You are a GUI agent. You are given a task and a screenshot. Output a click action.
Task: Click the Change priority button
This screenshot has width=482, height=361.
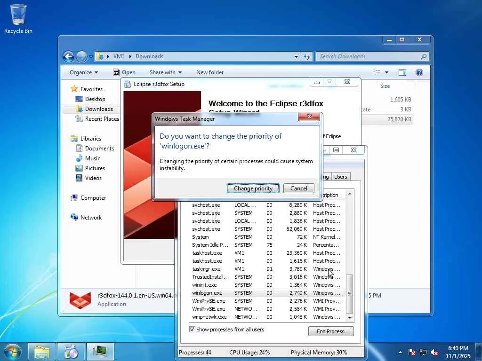(253, 188)
